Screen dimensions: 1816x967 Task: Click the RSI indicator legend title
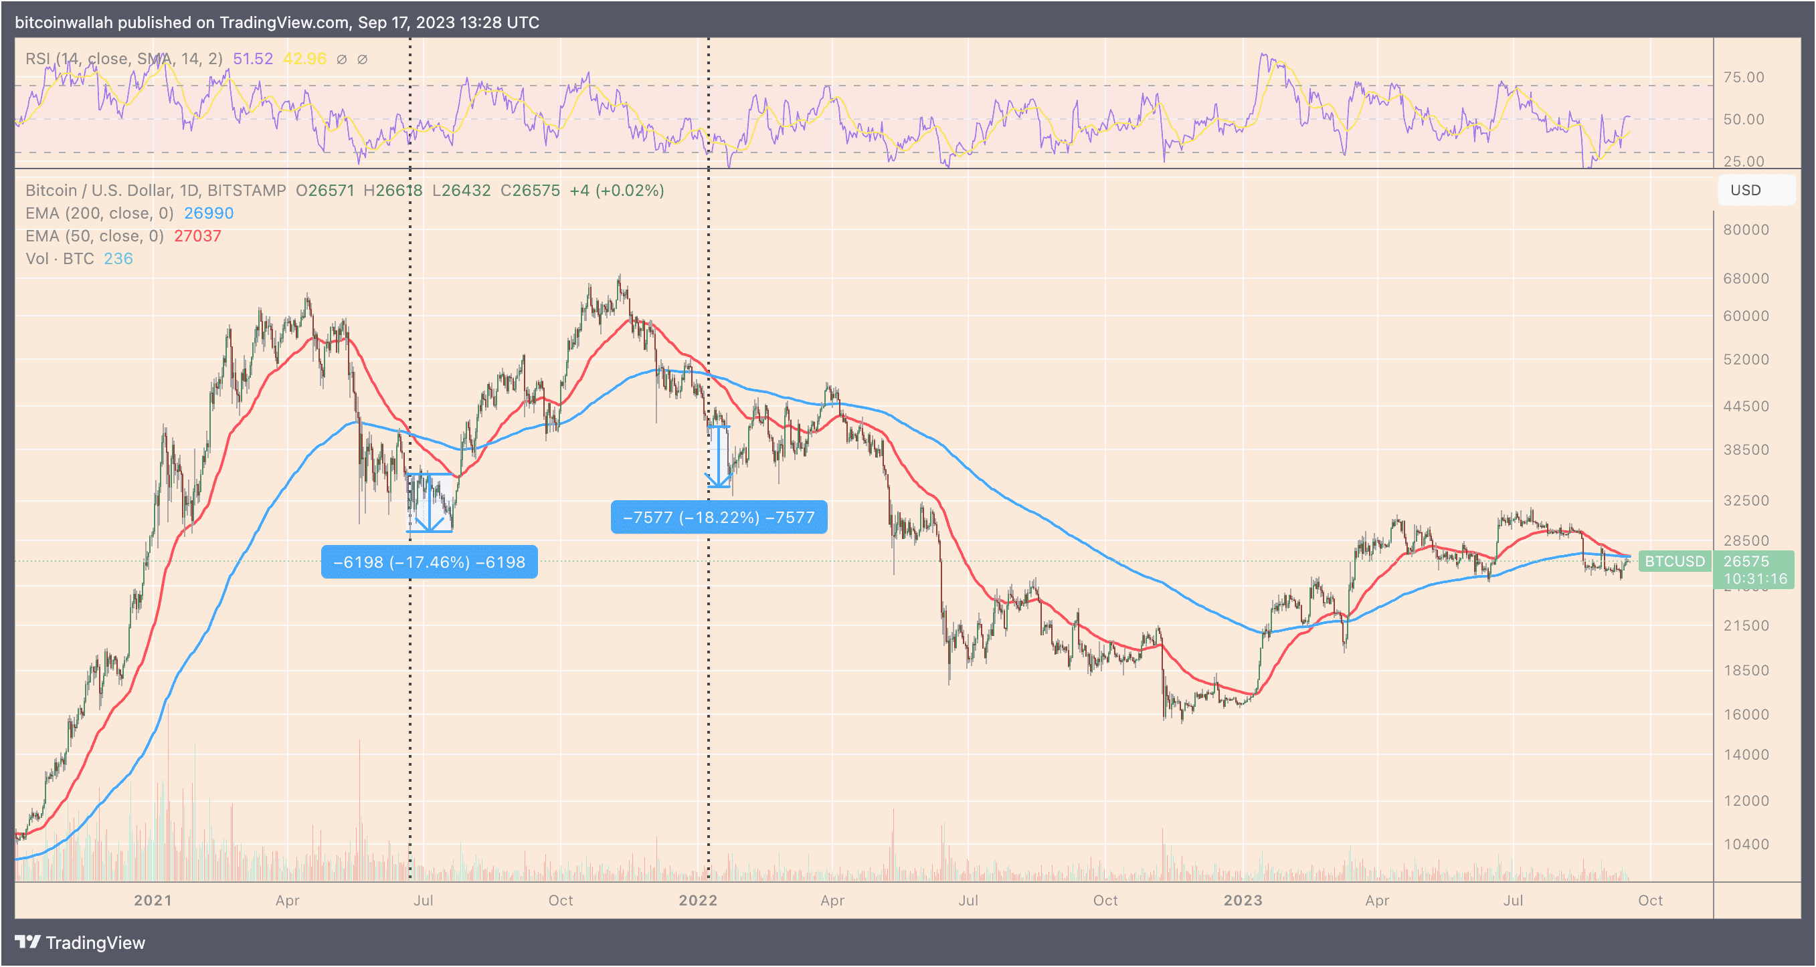click(124, 58)
